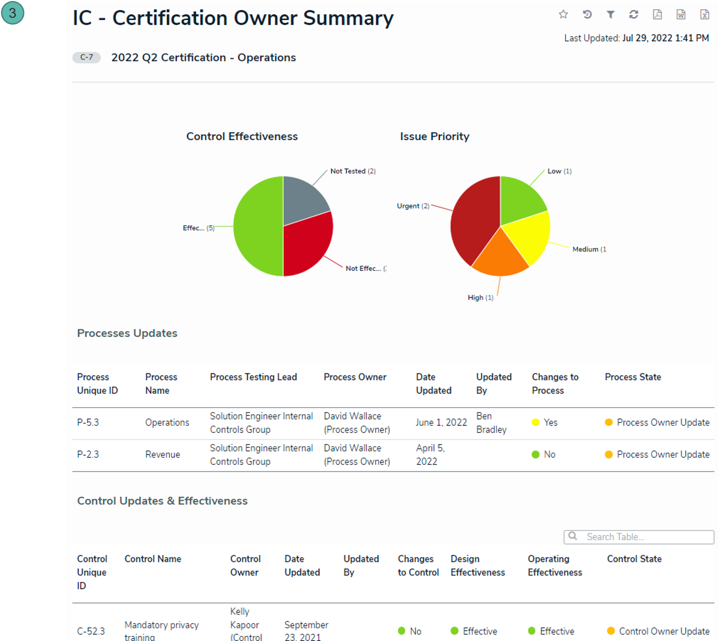Viewport: 718px width, 641px height.
Task: Open control C-52.3 row
Action: [x=91, y=631]
